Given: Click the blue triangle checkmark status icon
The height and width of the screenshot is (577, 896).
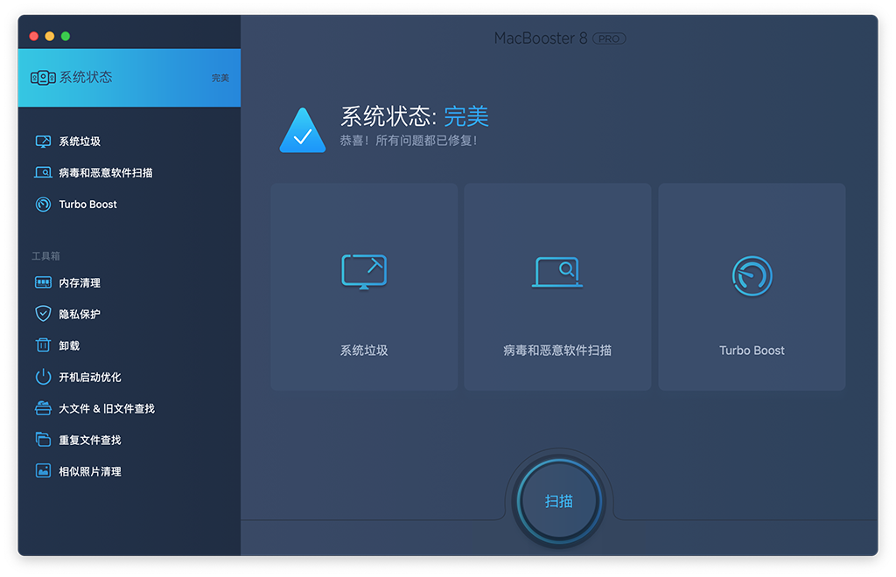Looking at the screenshot, I should pos(302,130).
